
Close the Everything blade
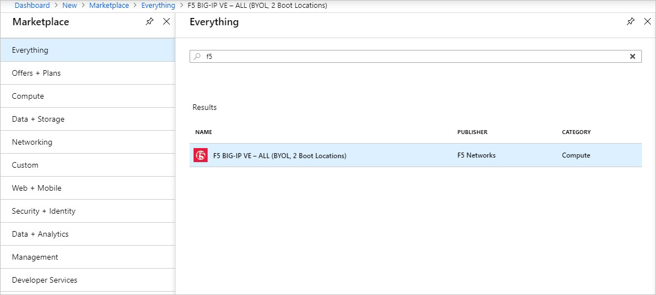click(647, 22)
